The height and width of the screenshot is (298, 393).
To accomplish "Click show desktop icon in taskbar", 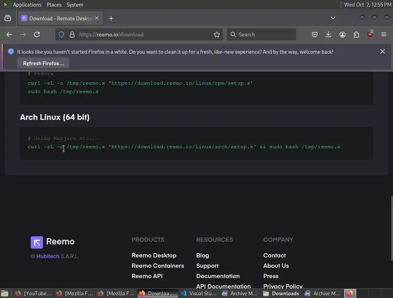I will pos(5,293).
